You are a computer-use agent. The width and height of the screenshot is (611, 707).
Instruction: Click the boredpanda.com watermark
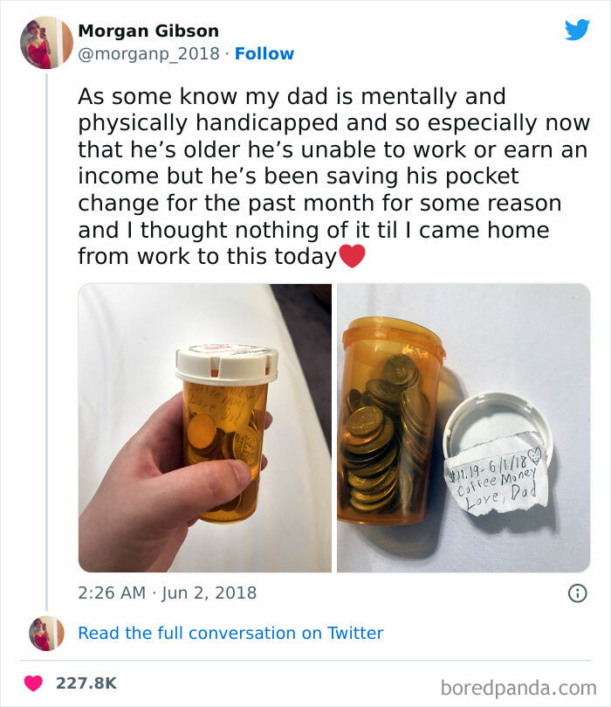click(518, 688)
